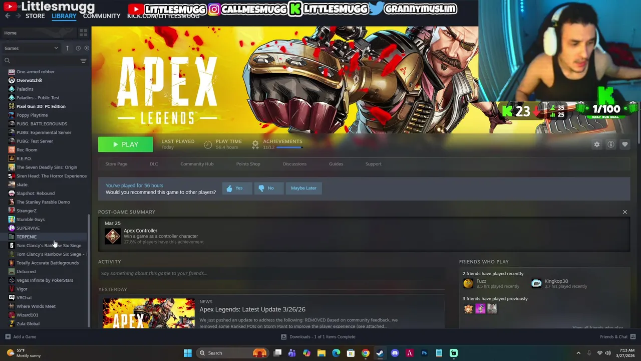The image size is (641, 361).
Task: Select Pixel Gun 3D: PC Edition
Action: (41, 106)
